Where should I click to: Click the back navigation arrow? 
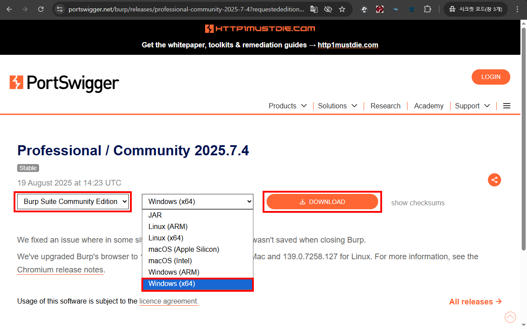click(x=10, y=9)
